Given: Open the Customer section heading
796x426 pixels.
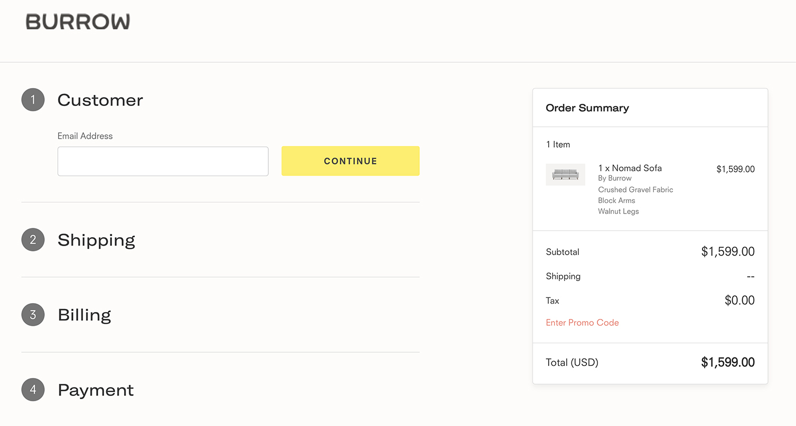Looking at the screenshot, I should [100, 100].
